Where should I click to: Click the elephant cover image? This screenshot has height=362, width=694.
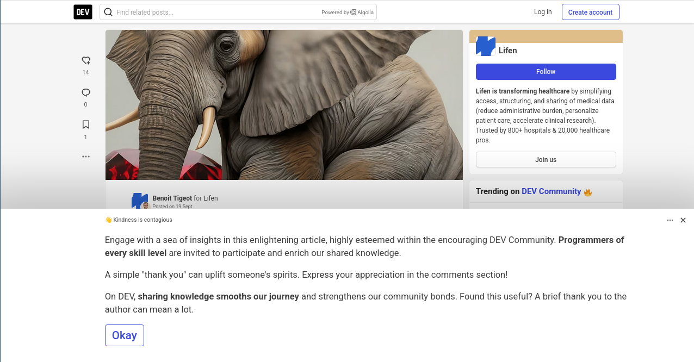pos(284,105)
